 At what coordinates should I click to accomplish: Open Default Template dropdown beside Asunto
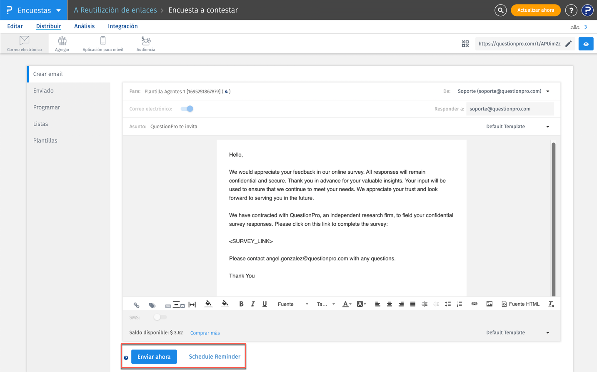517,127
